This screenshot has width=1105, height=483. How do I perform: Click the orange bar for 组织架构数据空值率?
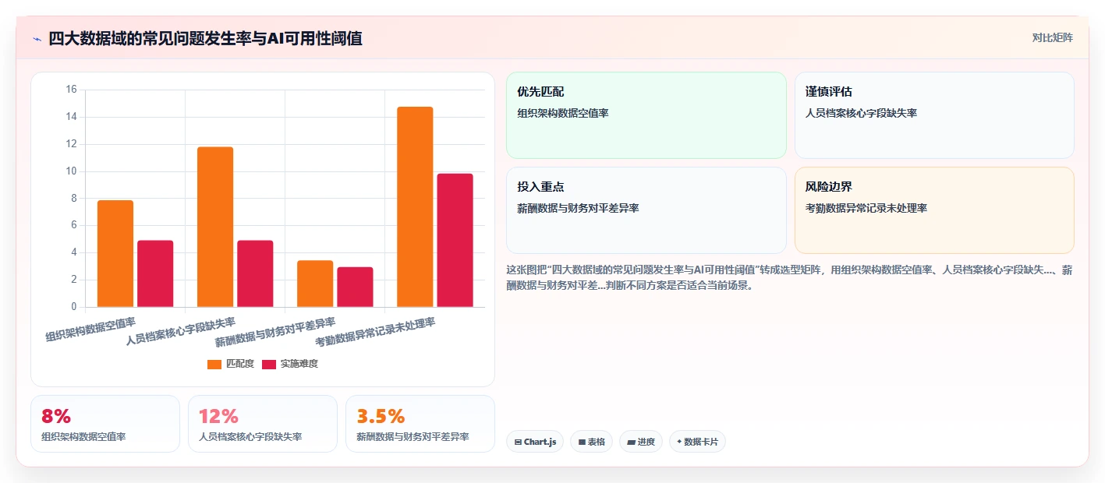pyautogui.click(x=115, y=254)
